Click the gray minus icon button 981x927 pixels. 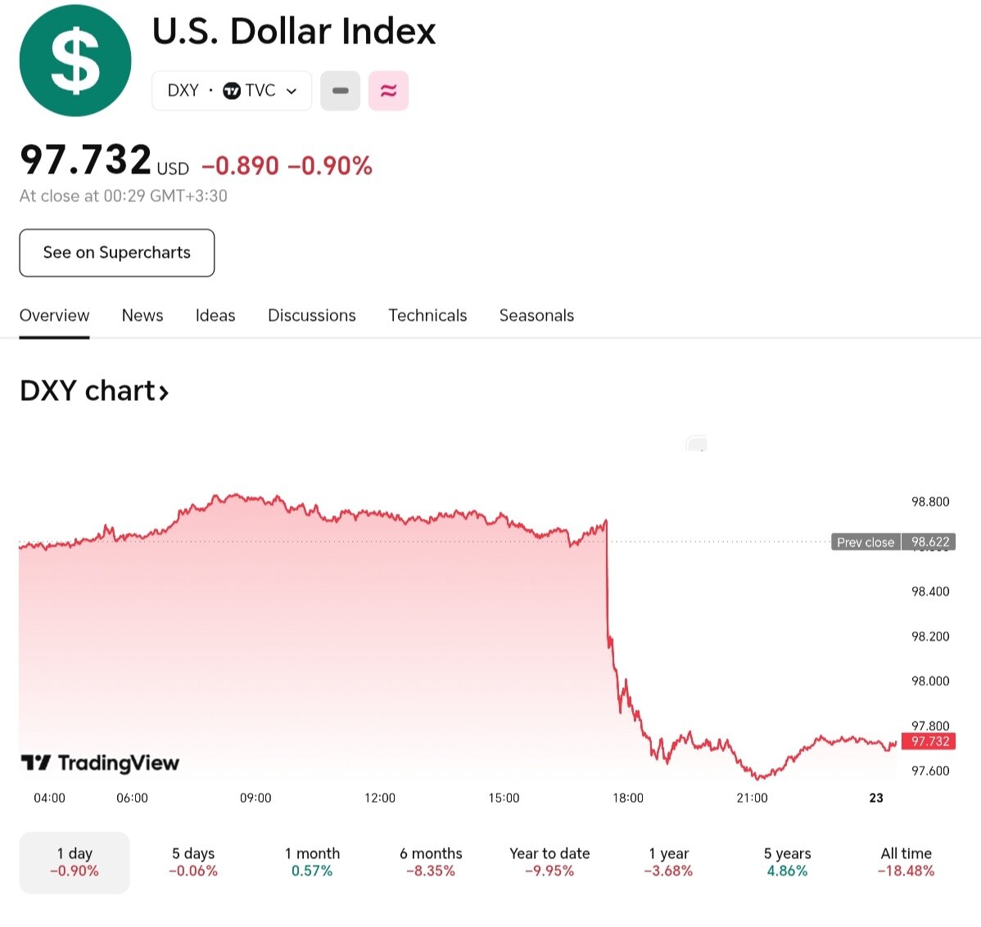tap(340, 91)
